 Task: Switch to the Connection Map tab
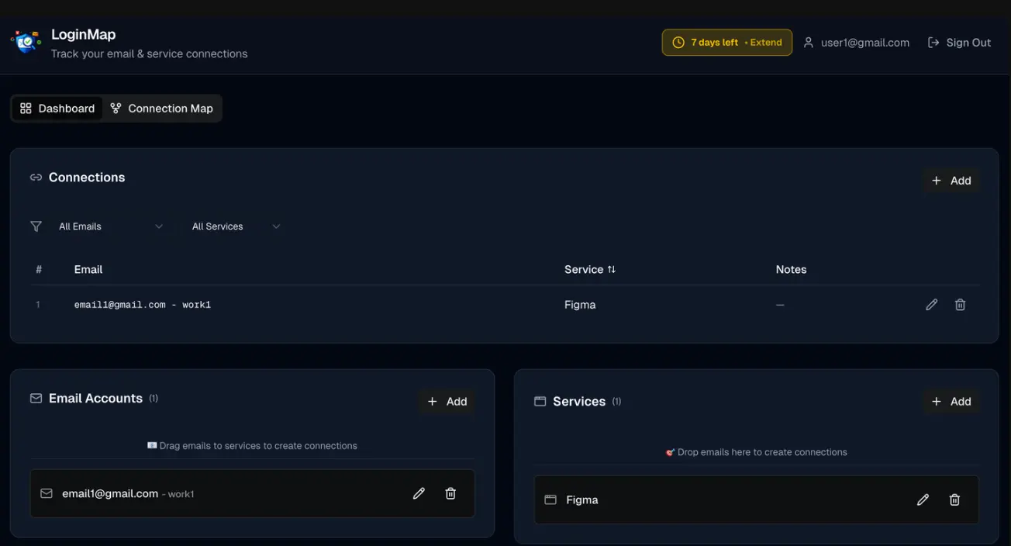point(162,108)
